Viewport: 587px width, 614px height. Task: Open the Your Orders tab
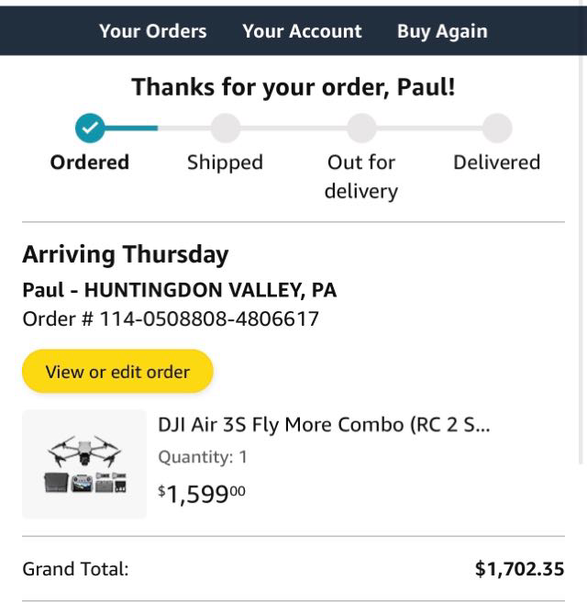152,31
